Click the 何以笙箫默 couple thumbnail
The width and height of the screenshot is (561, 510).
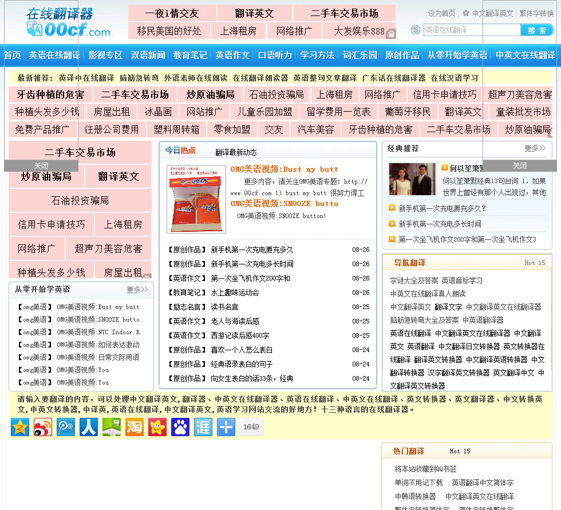(412, 179)
